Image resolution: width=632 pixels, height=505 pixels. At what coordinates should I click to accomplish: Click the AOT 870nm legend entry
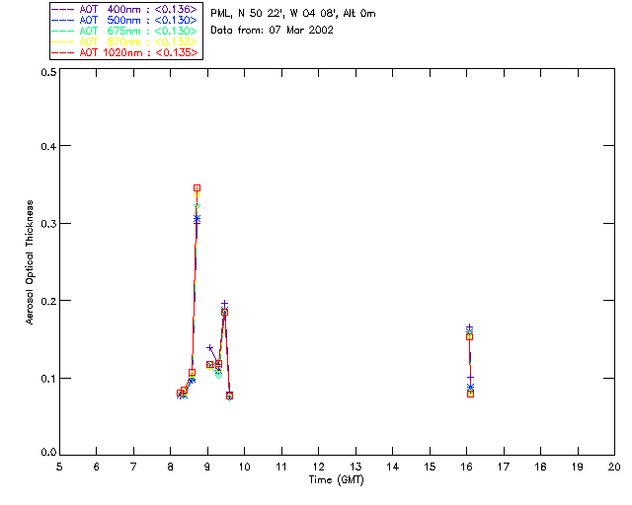125,41
